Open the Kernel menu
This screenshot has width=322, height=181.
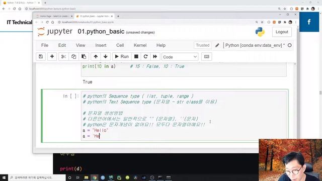140,45
